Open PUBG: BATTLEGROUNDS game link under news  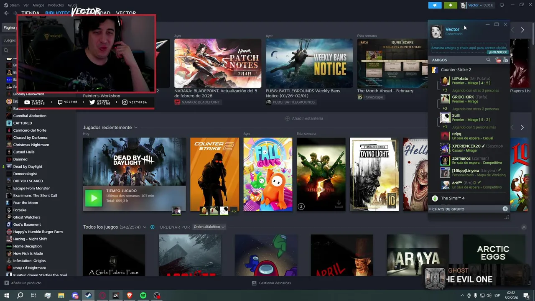293,102
